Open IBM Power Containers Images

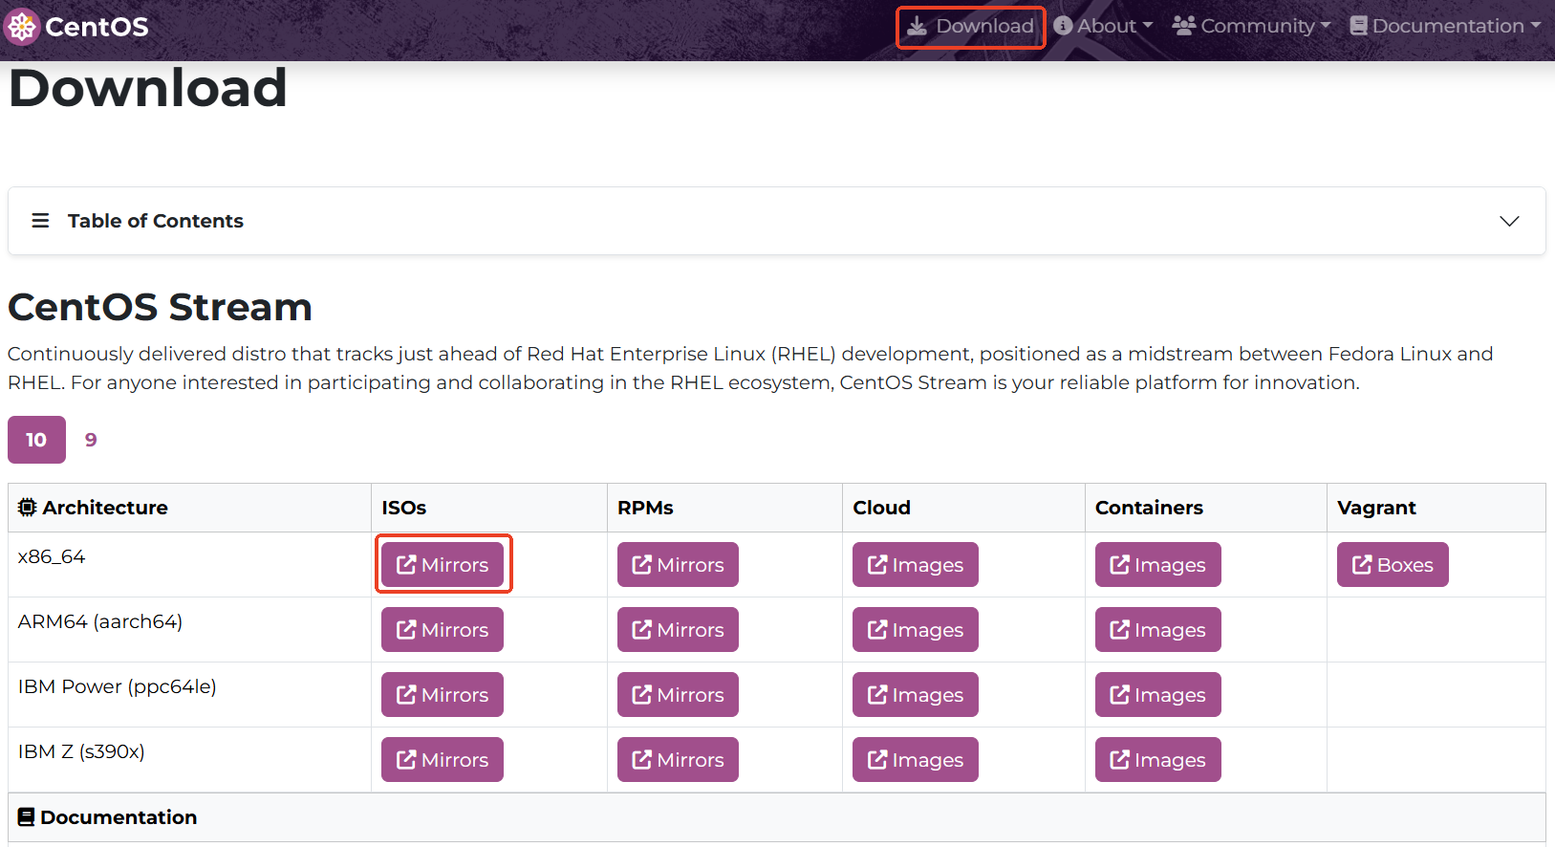pyautogui.click(x=1158, y=695)
